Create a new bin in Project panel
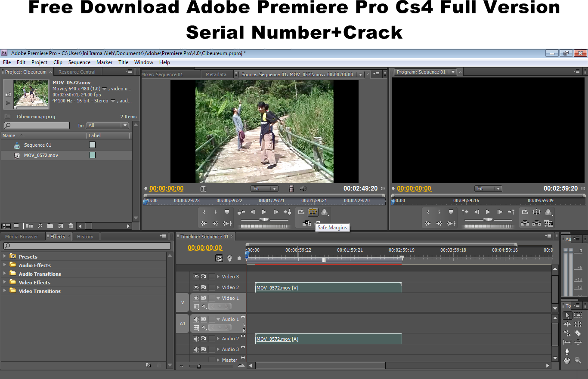The height and width of the screenshot is (379, 588). pos(50,226)
